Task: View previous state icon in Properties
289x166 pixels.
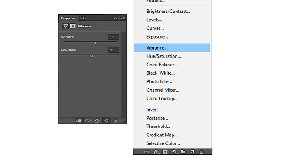Action: point(88,120)
